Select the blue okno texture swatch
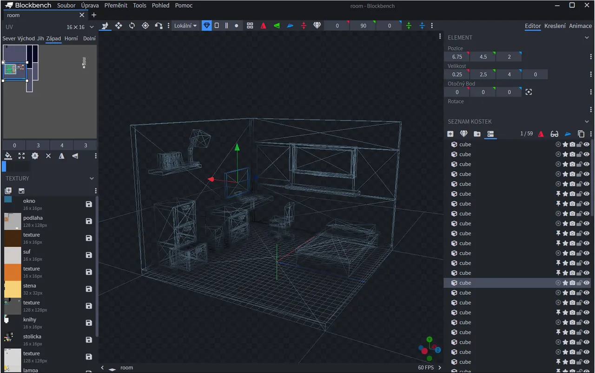Image resolution: width=595 pixels, height=373 pixels. [8, 200]
